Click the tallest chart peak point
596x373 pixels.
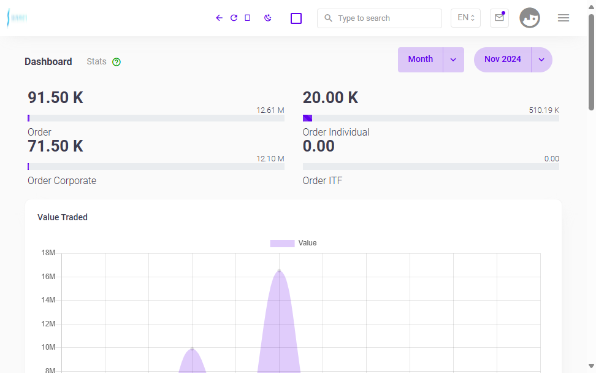[x=280, y=271]
